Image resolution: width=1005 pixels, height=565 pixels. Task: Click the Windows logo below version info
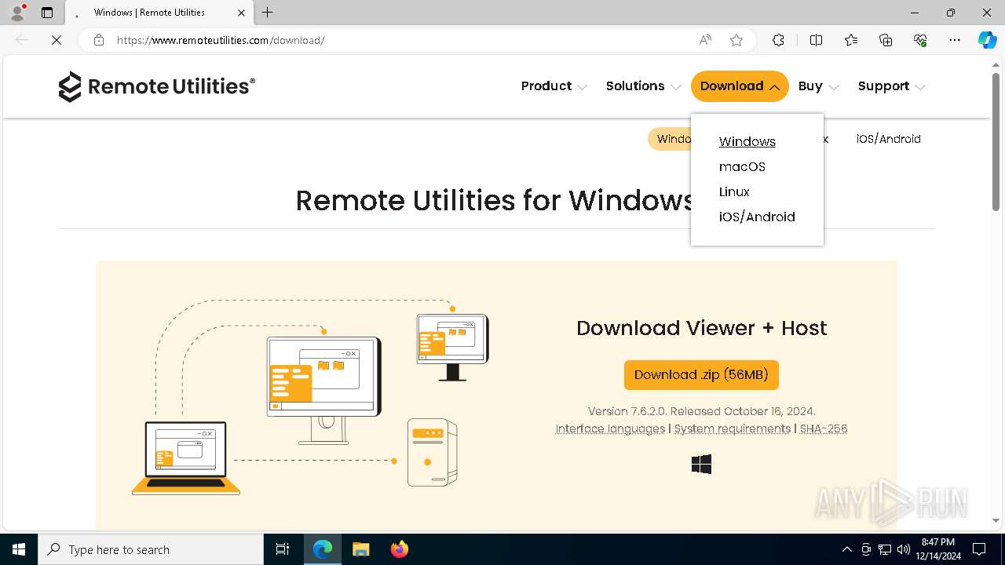[701, 465]
